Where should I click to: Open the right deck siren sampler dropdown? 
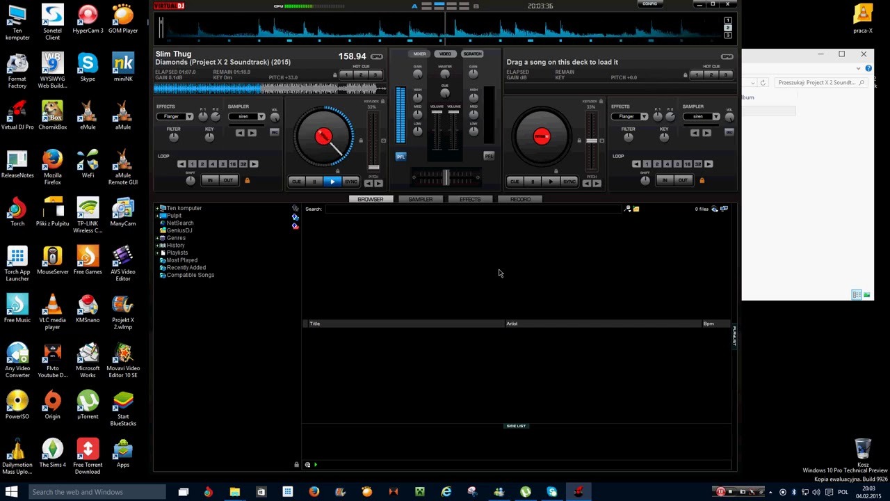coord(701,116)
